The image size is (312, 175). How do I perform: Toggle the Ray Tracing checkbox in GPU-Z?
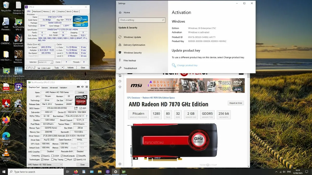tap(52, 160)
